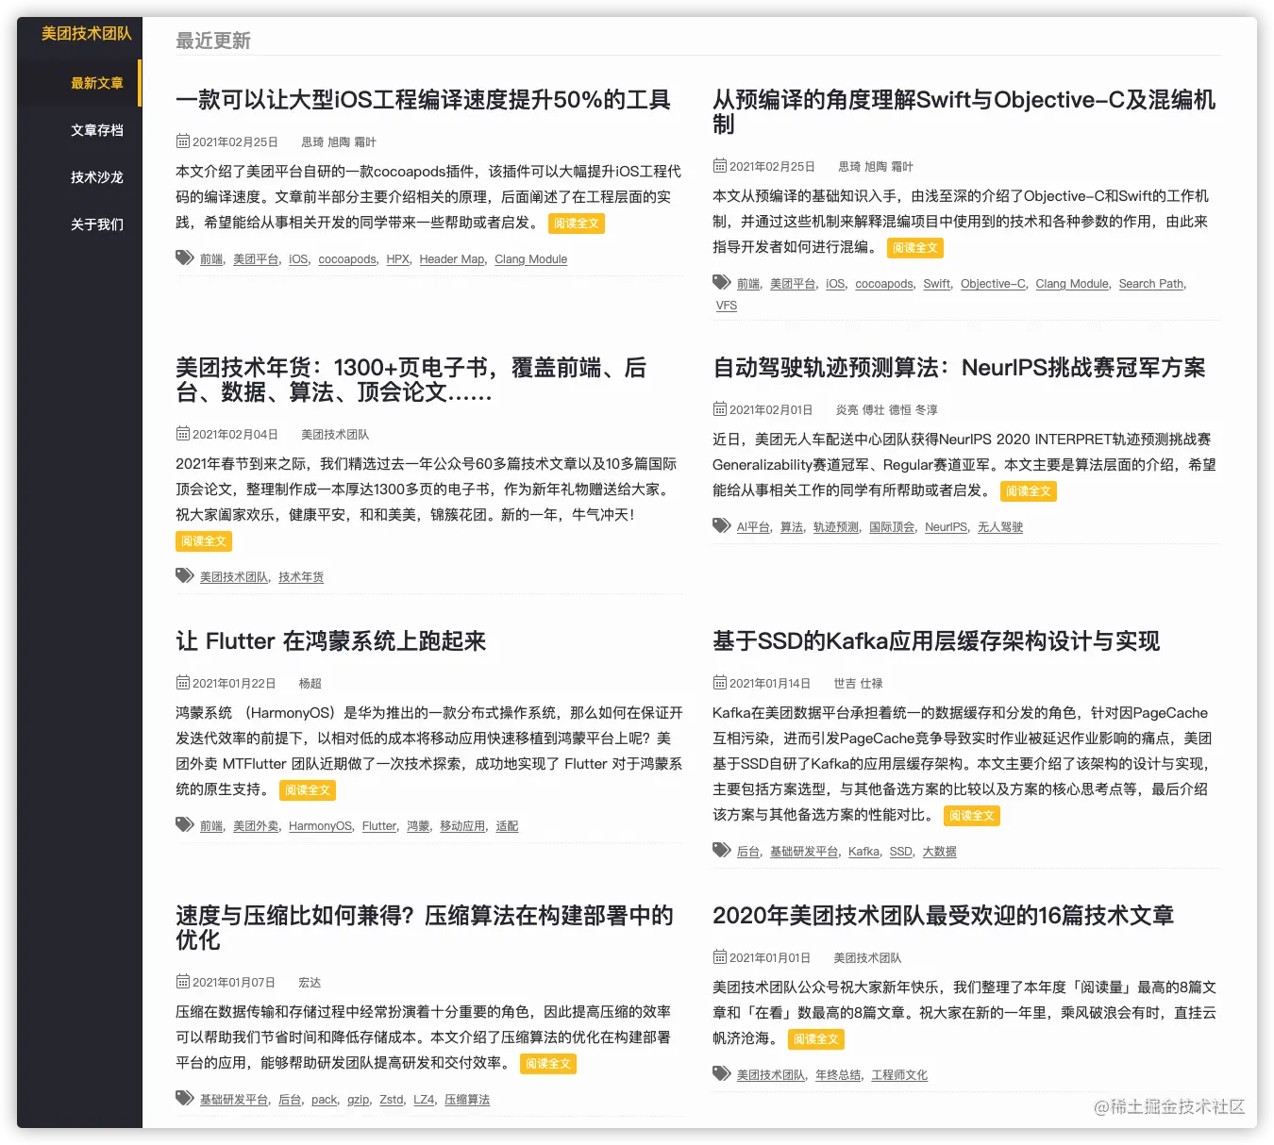Click 阅读全文 on the 美团技术年货 article
This screenshot has height=1145, width=1274.
[204, 541]
